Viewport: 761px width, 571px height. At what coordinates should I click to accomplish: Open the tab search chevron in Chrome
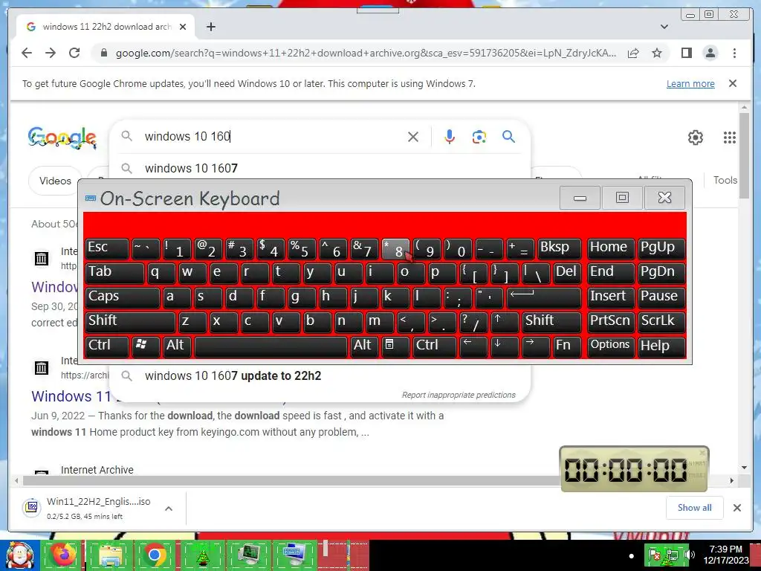pos(664,27)
